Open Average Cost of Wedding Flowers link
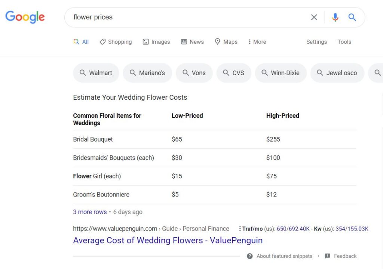 click(x=168, y=240)
